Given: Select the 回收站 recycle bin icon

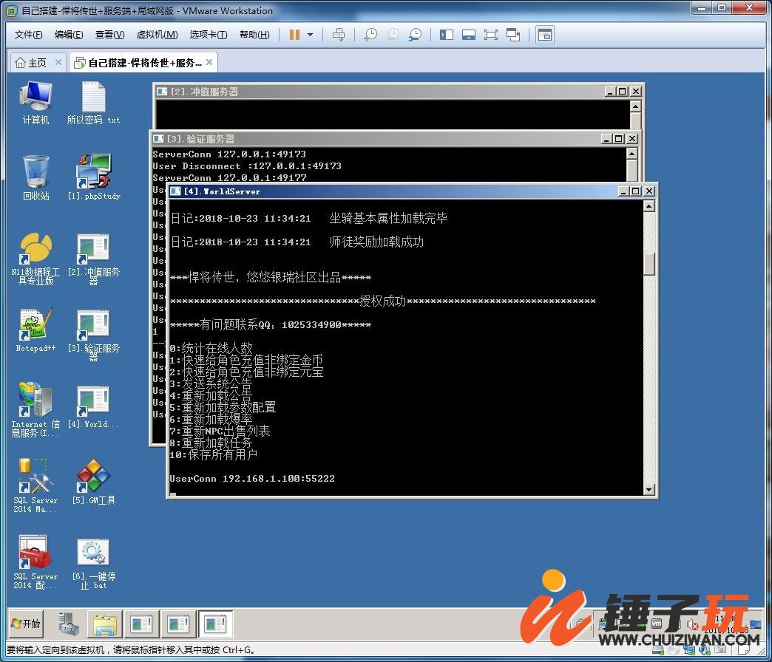Looking at the screenshot, I should [35, 177].
